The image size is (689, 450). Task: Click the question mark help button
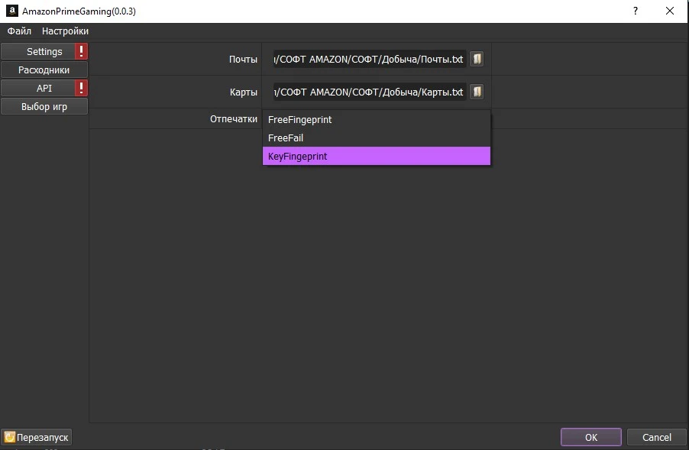click(x=636, y=11)
